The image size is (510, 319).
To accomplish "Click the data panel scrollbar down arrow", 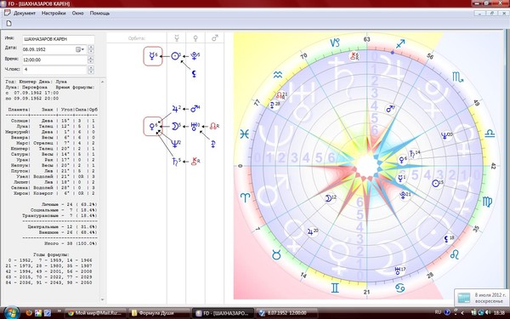I will pyautogui.click(x=103, y=299).
